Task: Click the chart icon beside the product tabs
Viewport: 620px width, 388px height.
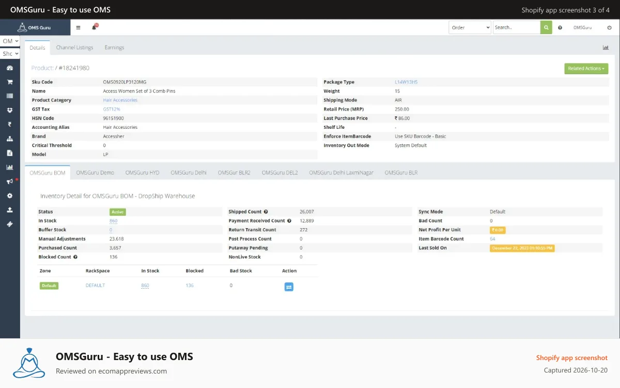Action: [x=606, y=48]
